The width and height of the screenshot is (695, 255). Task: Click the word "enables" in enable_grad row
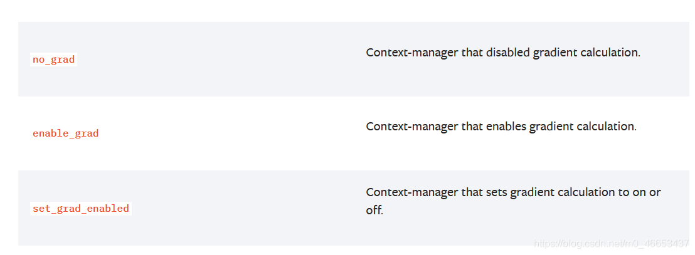coord(506,127)
